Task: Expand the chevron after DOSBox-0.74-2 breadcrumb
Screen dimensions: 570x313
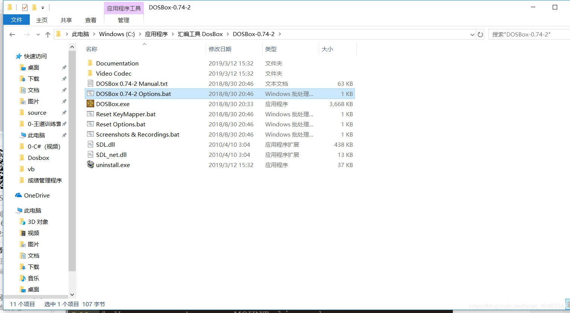Action: click(x=280, y=34)
